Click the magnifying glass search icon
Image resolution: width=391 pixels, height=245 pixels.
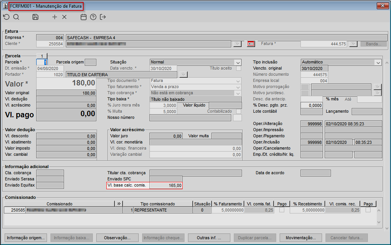coord(16,17)
